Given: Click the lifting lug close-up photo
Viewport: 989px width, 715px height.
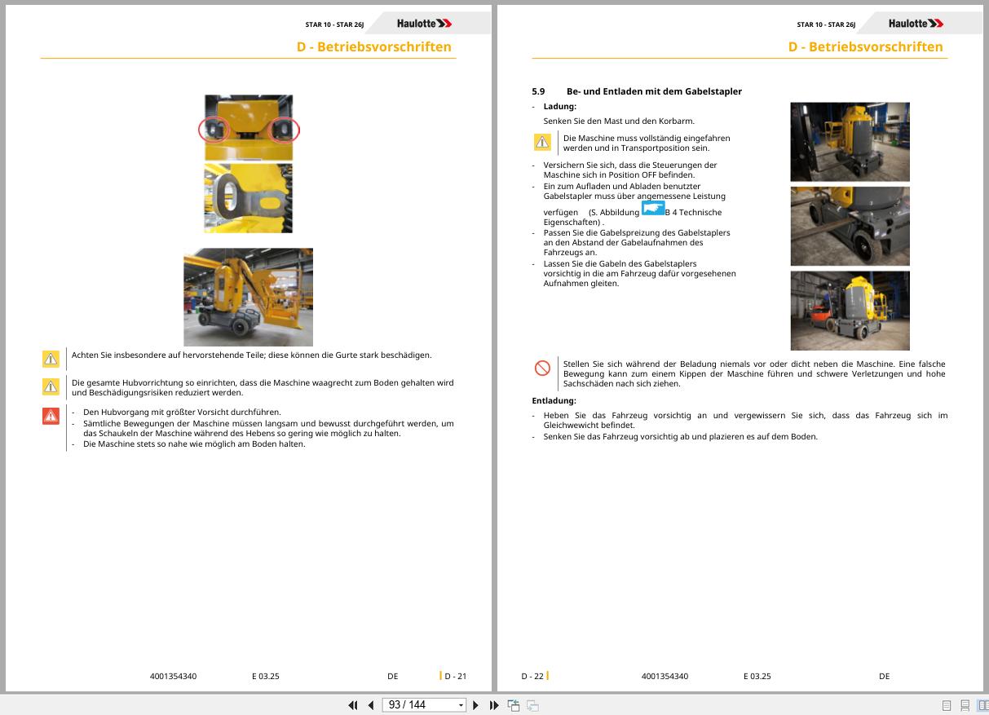Looking at the screenshot, I should (248, 198).
